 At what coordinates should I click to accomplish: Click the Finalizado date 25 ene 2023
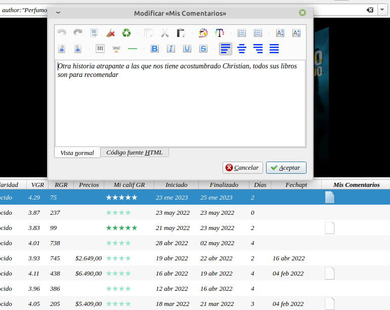(x=216, y=198)
